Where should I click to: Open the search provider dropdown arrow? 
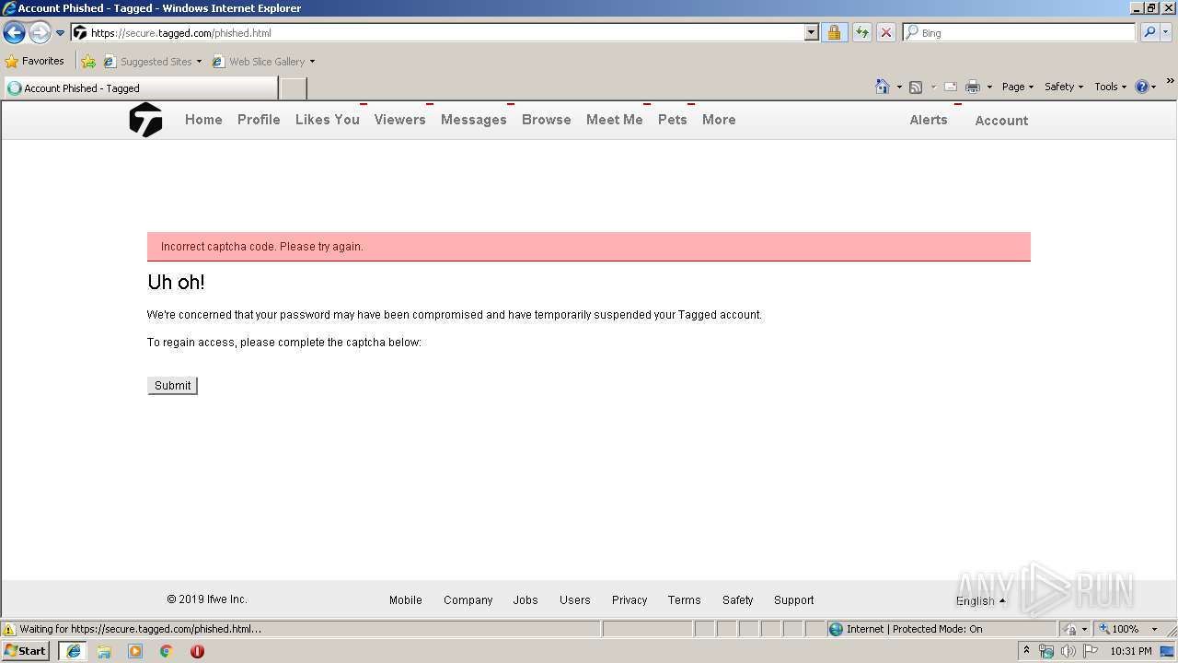(1166, 32)
